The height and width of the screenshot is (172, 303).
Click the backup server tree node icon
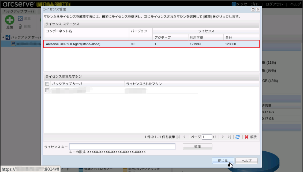click(x=8, y=37)
